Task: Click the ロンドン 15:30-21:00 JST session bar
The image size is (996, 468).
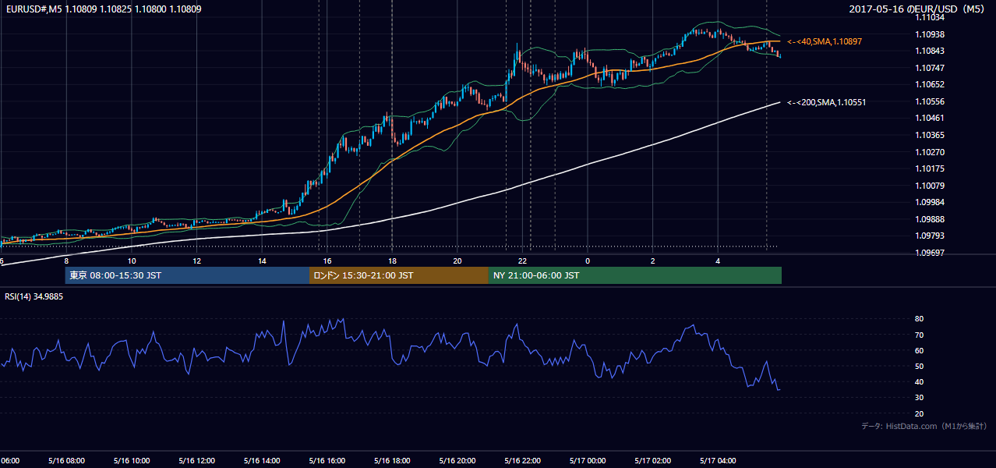Action: [x=399, y=275]
